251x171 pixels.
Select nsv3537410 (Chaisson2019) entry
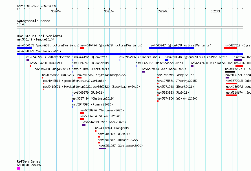tap(93, 98)
